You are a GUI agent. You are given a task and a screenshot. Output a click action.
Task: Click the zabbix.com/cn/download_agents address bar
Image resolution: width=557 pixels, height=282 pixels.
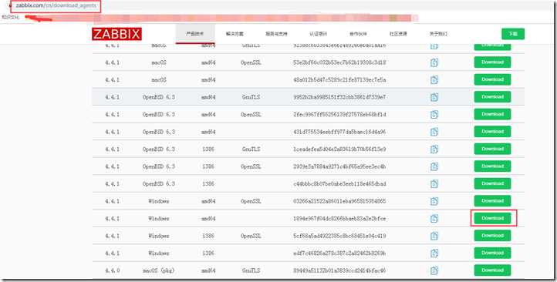click(56, 6)
